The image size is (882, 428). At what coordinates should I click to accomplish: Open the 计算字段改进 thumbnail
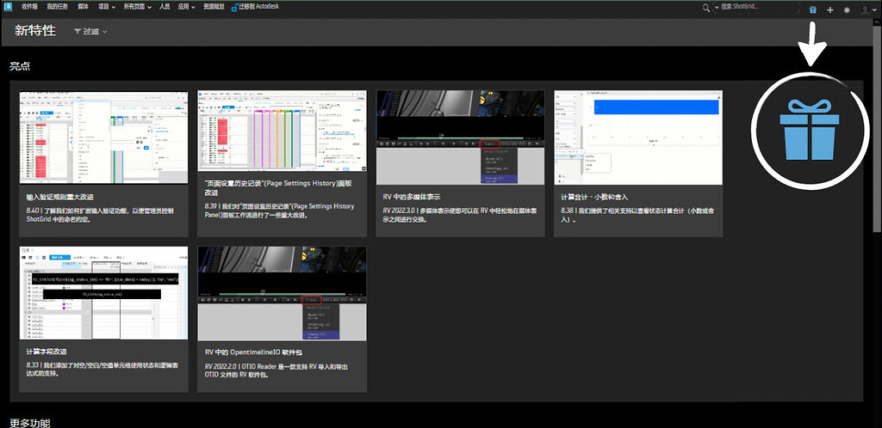click(103, 293)
